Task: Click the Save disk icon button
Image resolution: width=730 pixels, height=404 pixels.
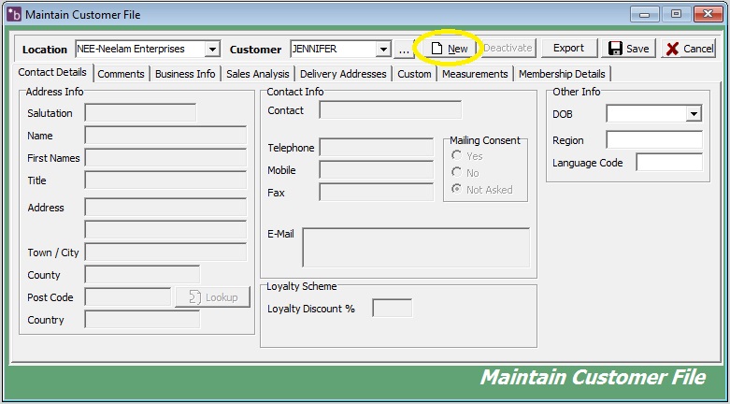Action: [628, 49]
